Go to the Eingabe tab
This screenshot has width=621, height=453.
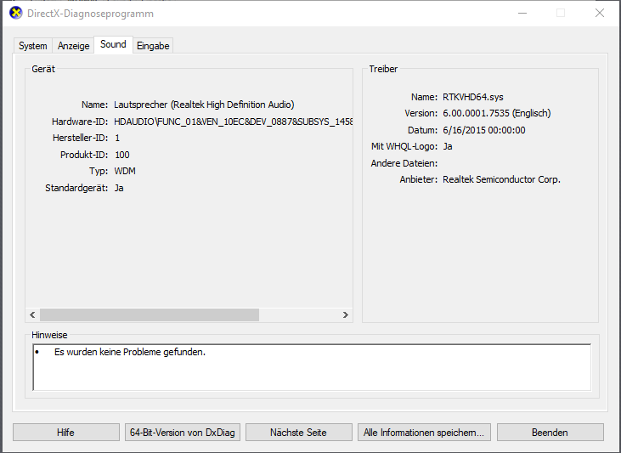[x=153, y=46]
